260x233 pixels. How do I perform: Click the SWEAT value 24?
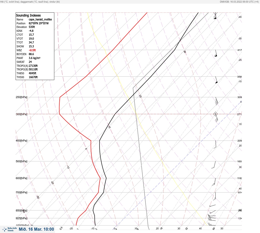click(x=30, y=62)
